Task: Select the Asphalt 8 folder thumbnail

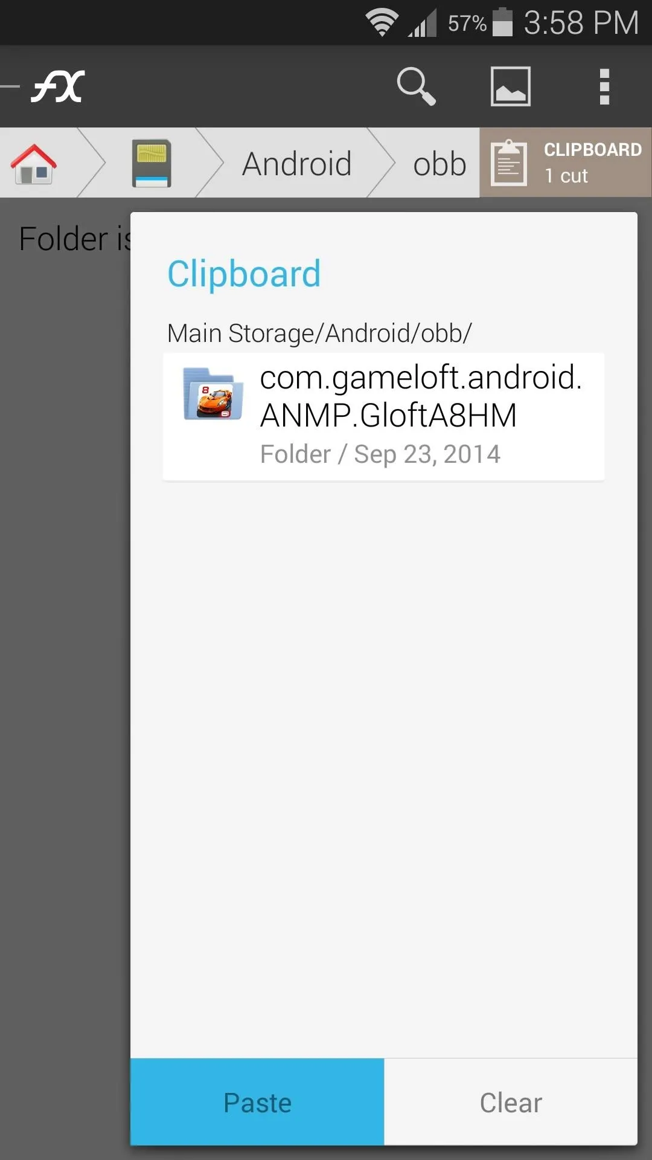Action: click(213, 394)
